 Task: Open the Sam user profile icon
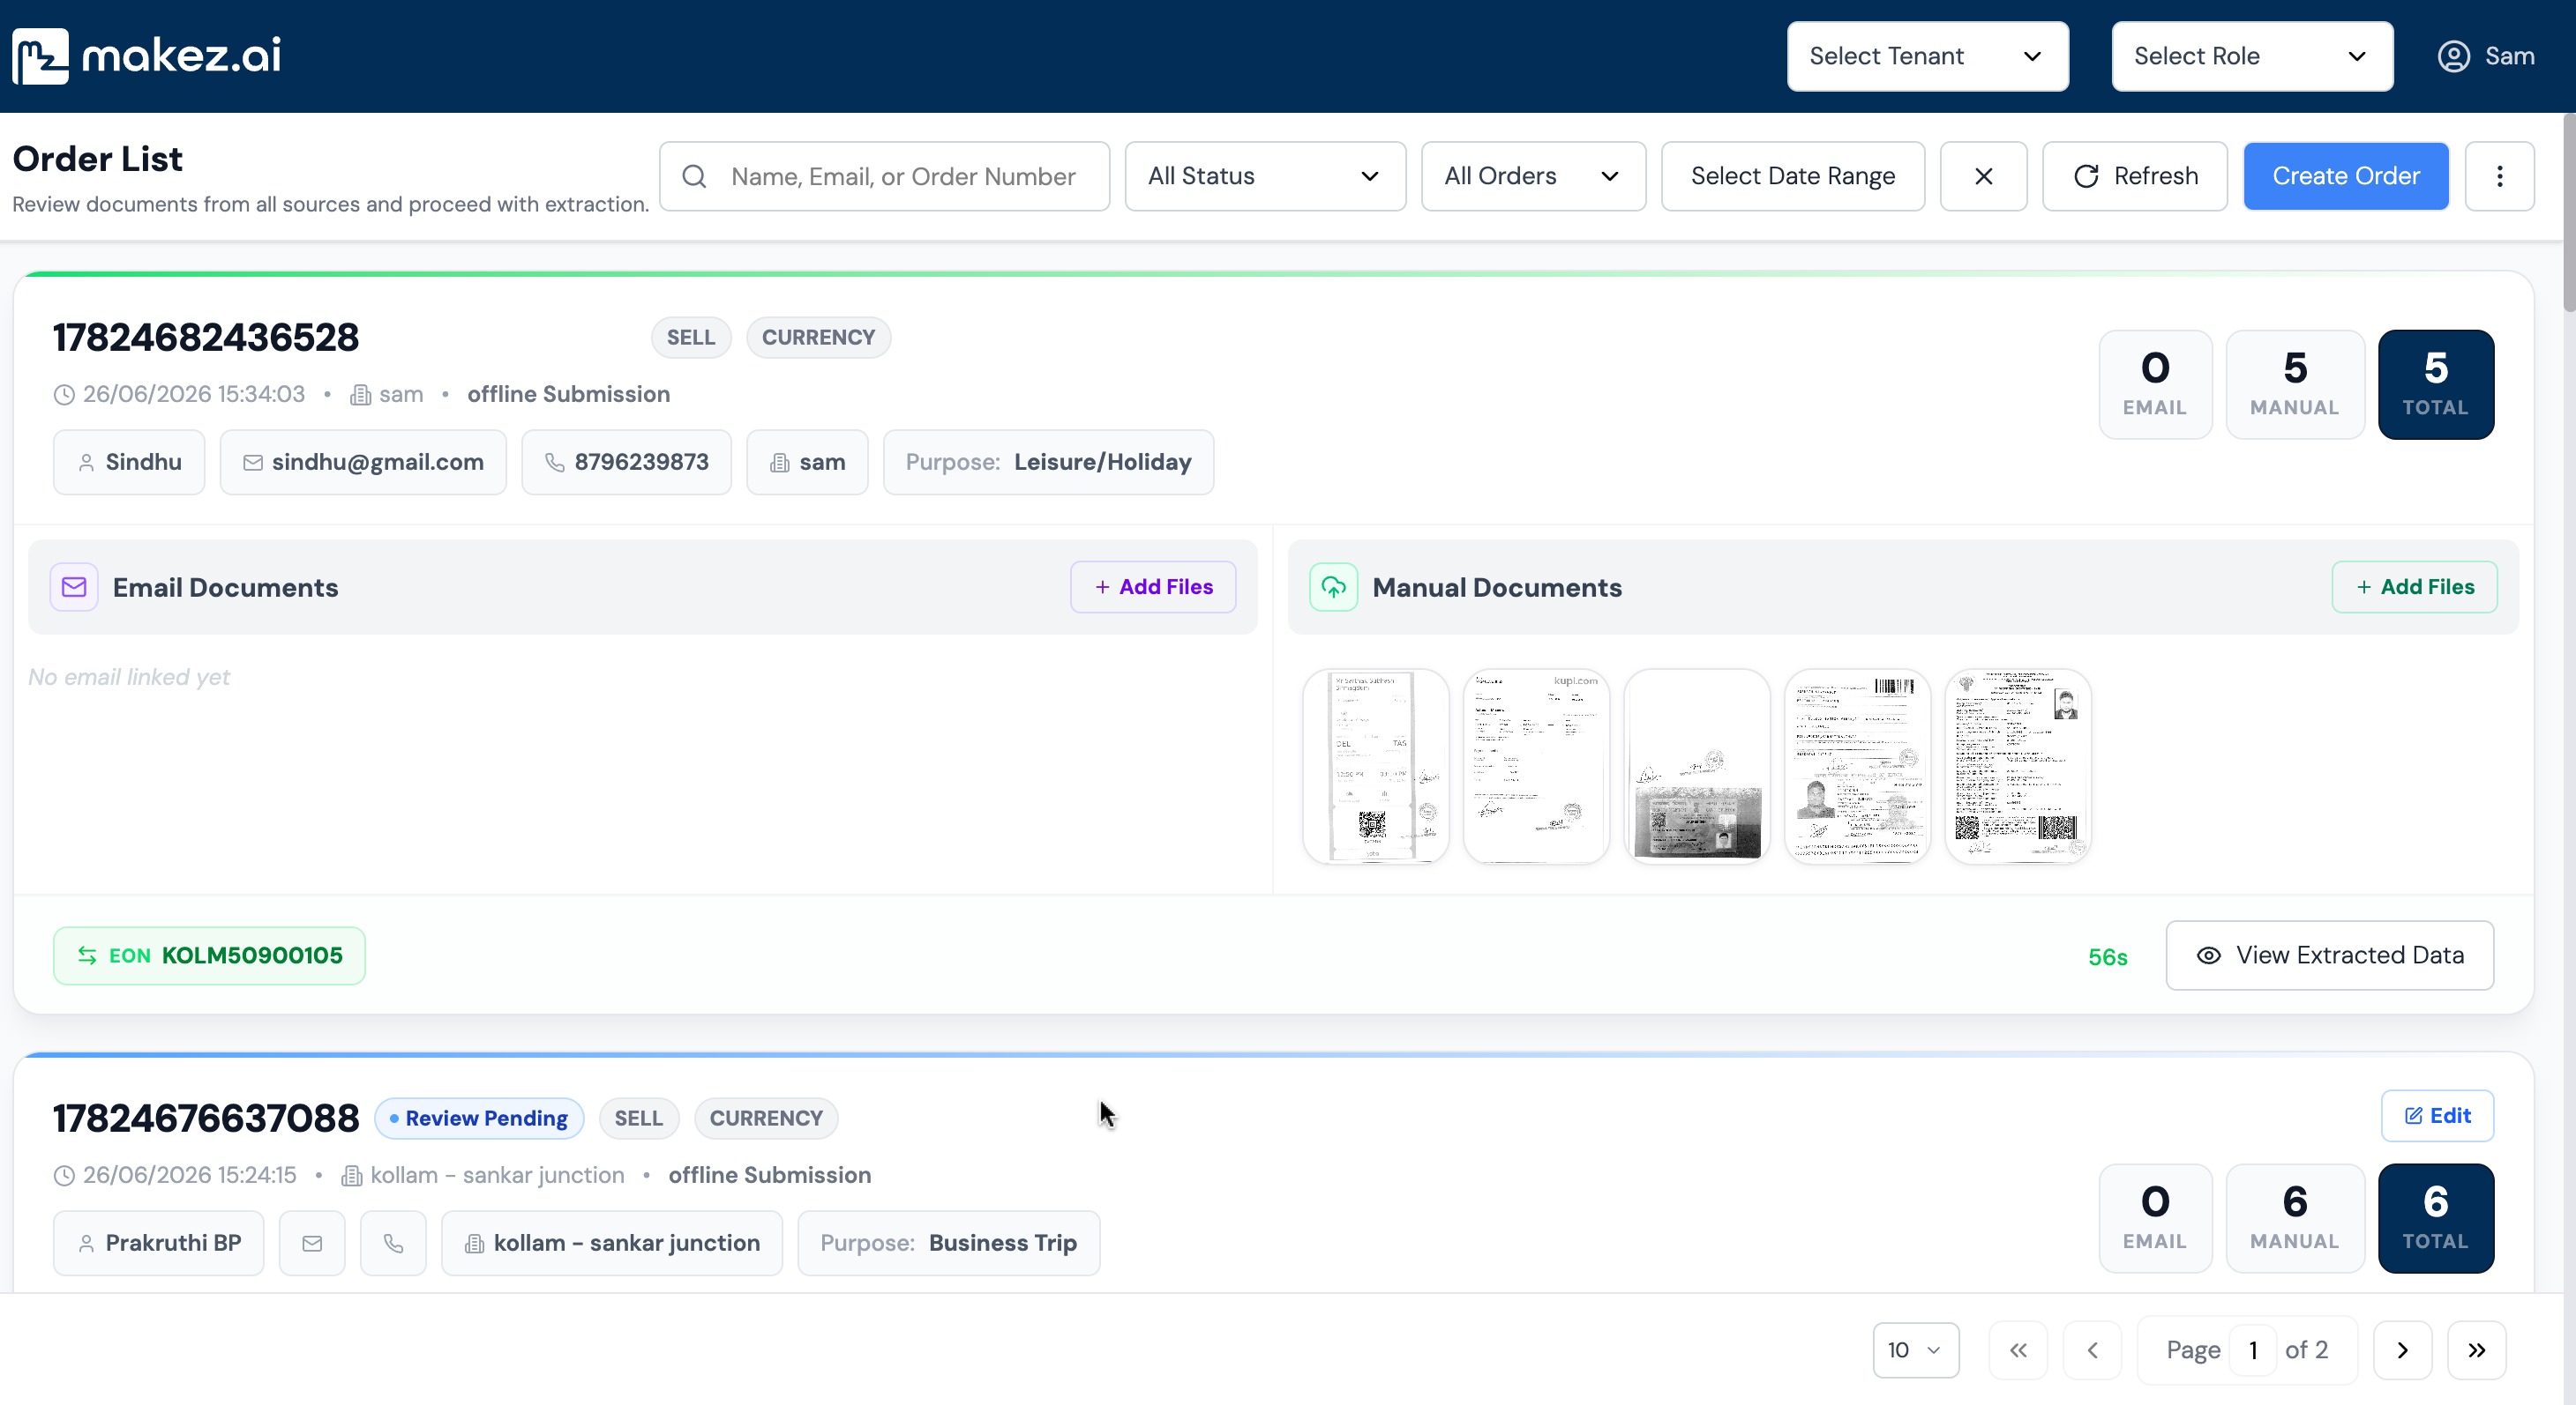(x=2453, y=56)
